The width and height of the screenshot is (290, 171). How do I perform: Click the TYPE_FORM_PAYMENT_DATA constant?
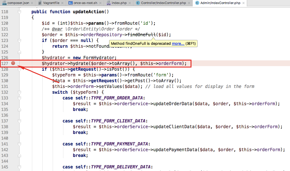[x=120, y=144]
